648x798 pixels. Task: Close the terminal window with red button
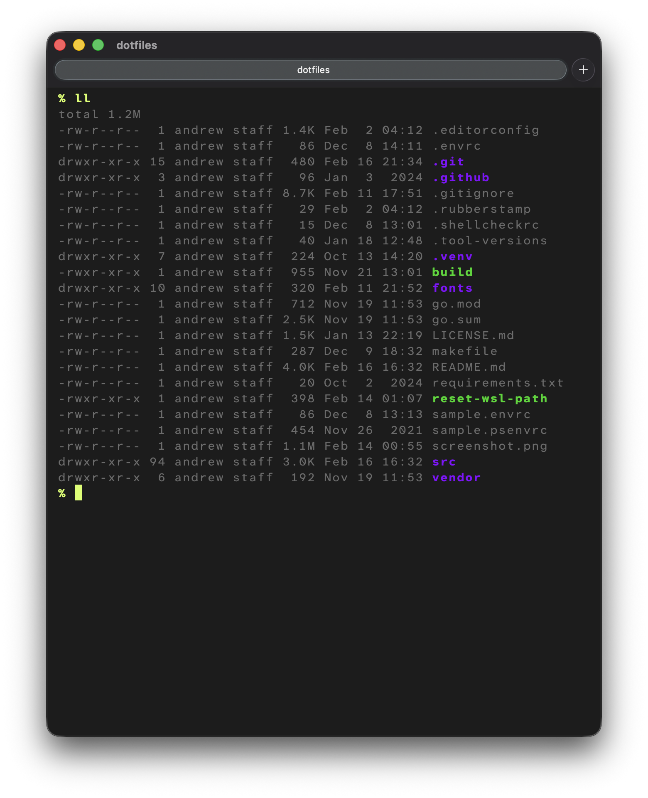coord(60,45)
